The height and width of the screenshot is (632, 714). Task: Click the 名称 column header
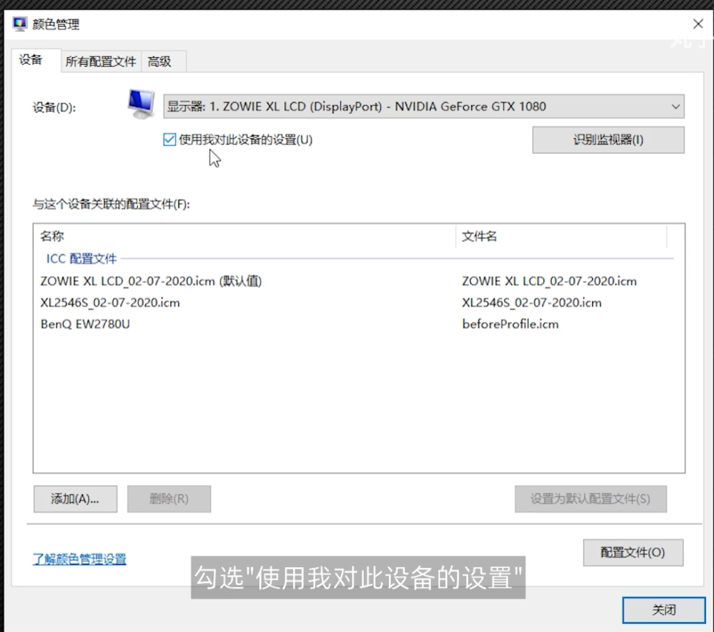click(x=245, y=236)
